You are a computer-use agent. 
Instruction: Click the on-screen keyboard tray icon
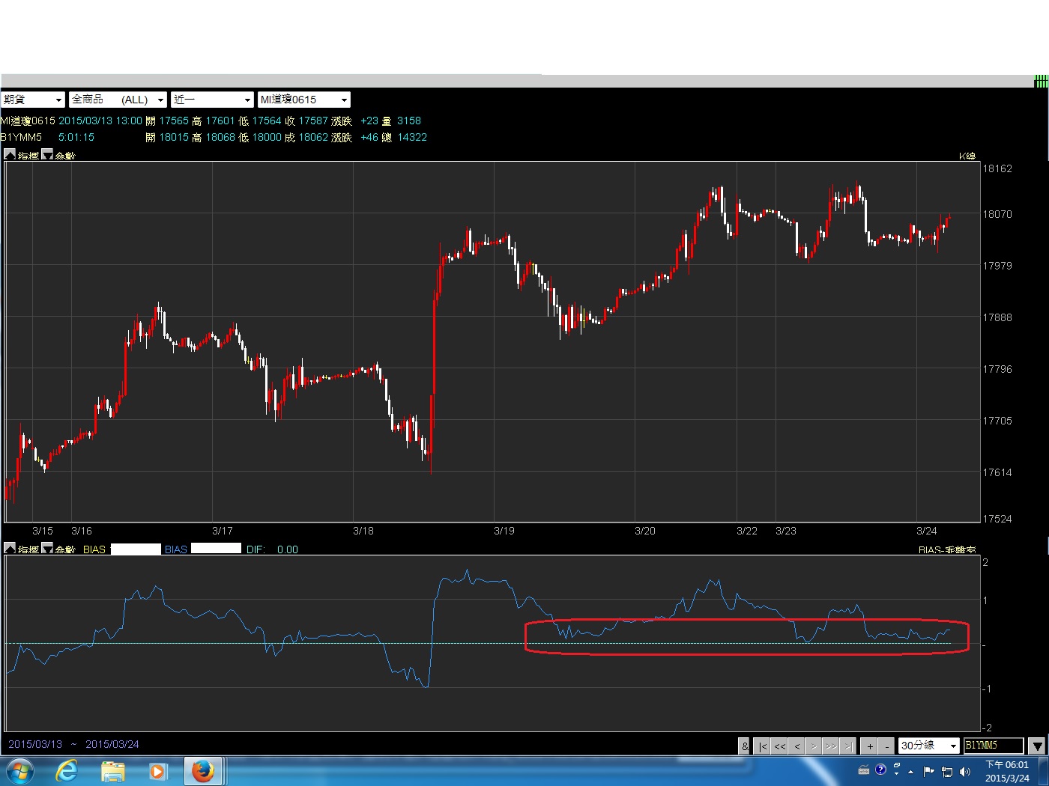[x=864, y=770]
